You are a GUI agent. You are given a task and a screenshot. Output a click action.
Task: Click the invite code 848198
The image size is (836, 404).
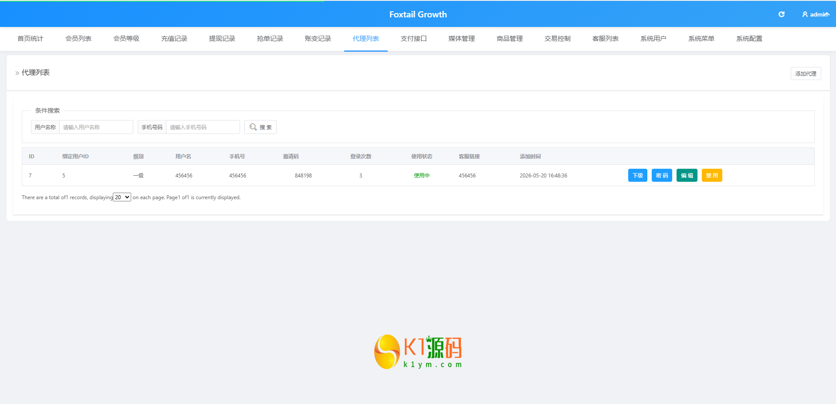coord(303,176)
